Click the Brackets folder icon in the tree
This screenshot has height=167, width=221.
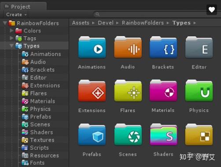[25, 70]
